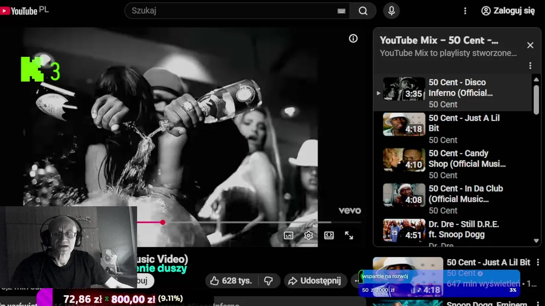Open Snoop Dogg, Eminem recommended video
The image size is (545, 306).
pyautogui.click(x=487, y=303)
